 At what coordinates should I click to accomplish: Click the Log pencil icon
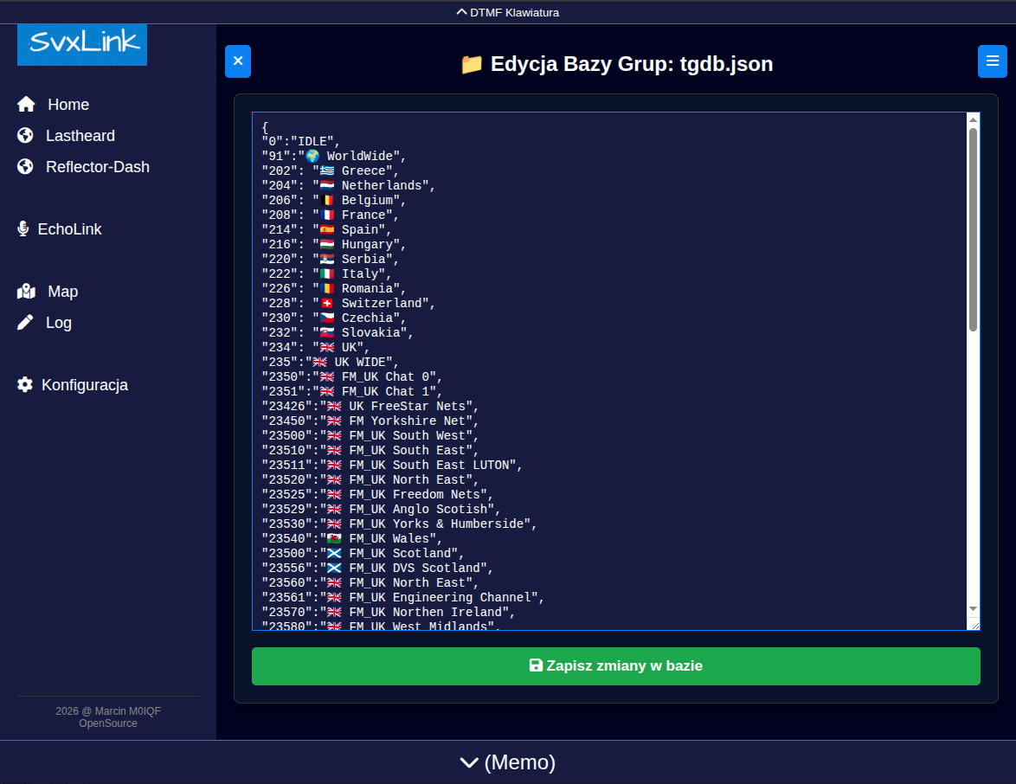coord(25,323)
